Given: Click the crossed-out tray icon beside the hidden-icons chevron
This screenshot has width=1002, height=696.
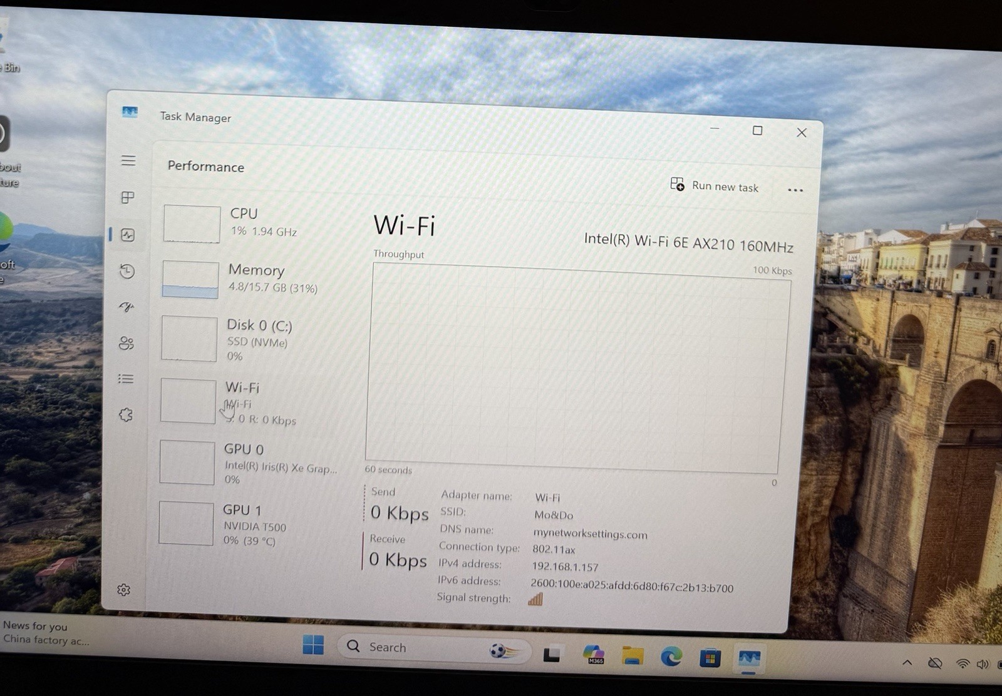Looking at the screenshot, I should tap(935, 663).
